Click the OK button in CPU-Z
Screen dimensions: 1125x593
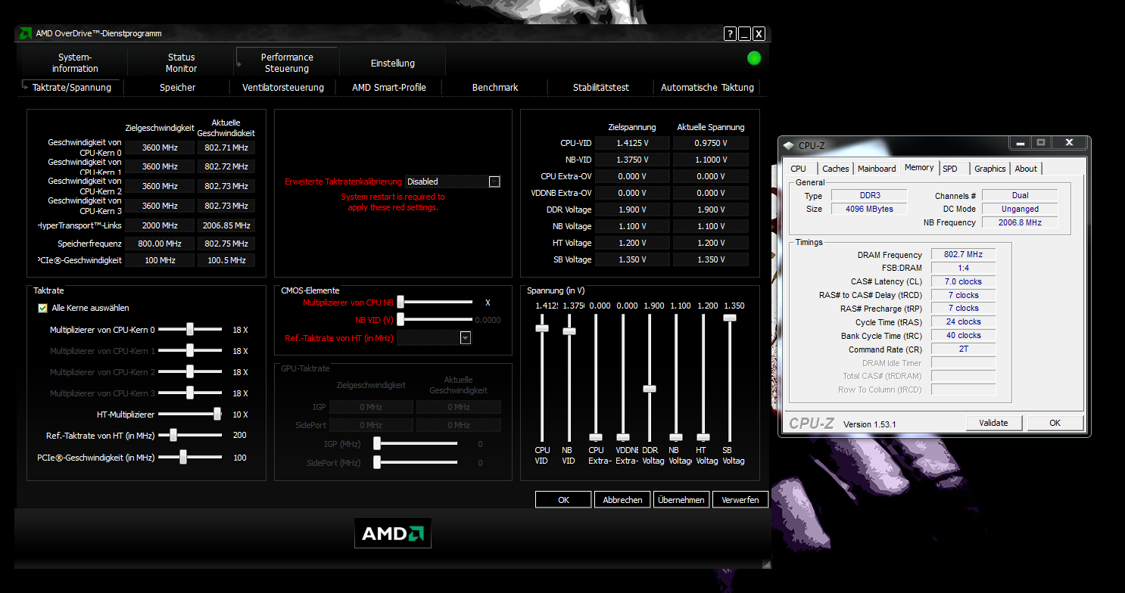pos(1055,423)
